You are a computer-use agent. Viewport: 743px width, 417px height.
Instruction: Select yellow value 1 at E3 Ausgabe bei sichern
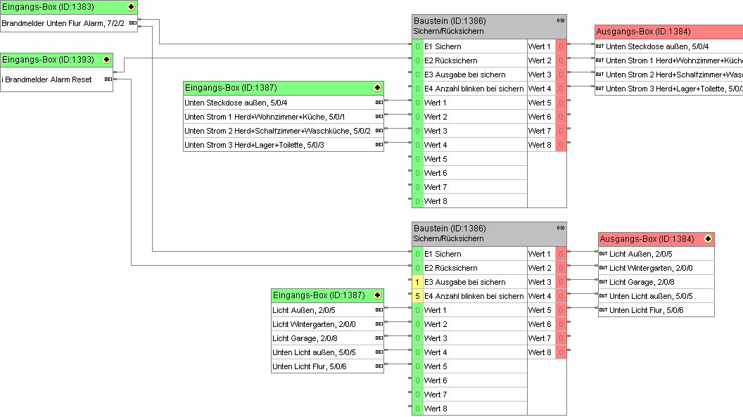417,282
